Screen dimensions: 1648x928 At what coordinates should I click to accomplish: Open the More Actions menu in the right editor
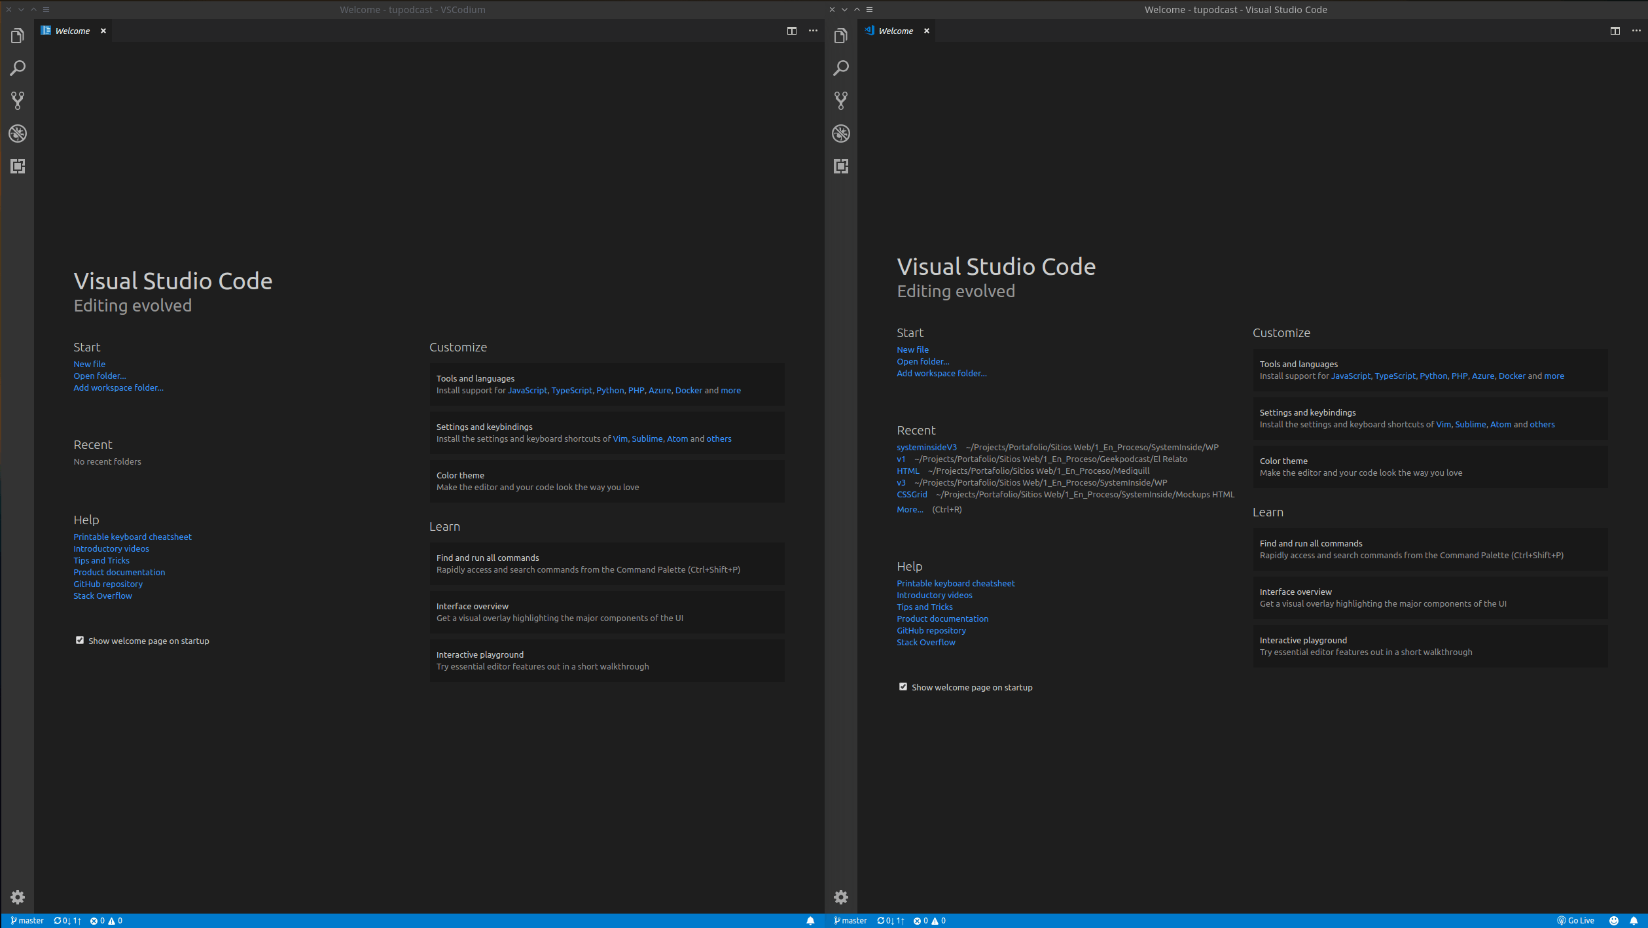(x=1636, y=31)
